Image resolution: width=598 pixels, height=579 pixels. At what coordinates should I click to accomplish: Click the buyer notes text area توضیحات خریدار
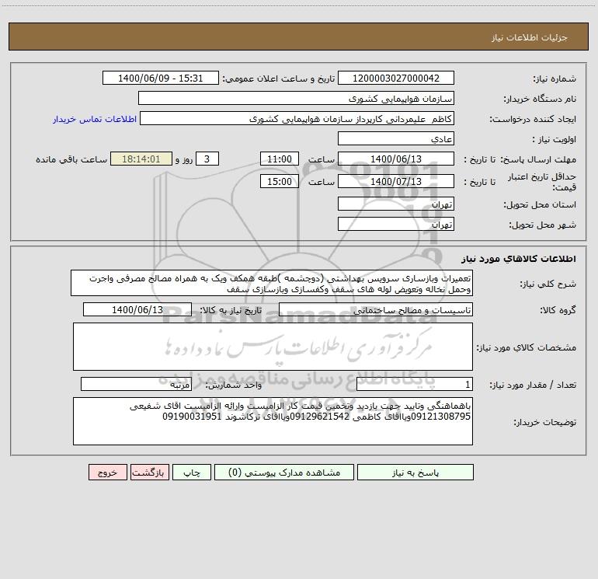tap(273, 421)
